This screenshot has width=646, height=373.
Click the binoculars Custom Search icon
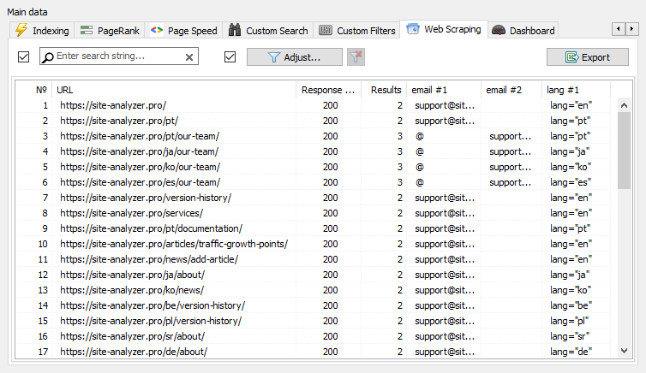tap(235, 30)
